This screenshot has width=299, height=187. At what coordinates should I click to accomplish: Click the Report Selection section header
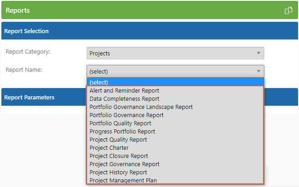(149, 31)
